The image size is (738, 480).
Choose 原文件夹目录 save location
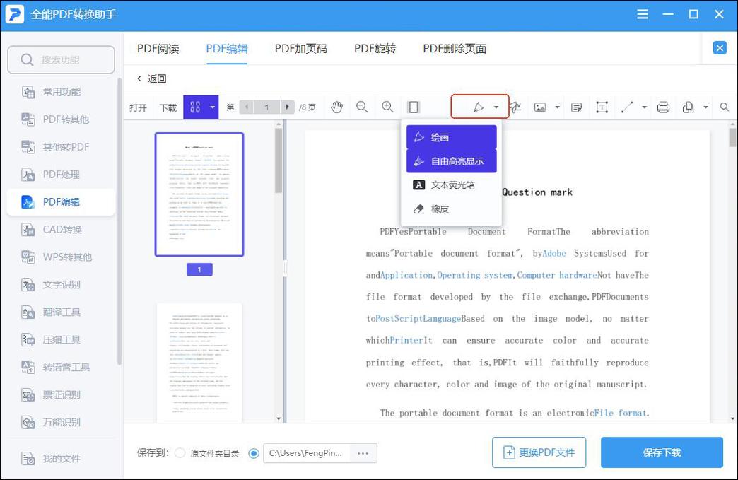click(180, 453)
